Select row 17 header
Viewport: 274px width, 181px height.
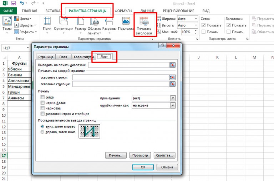[x=4, y=155]
